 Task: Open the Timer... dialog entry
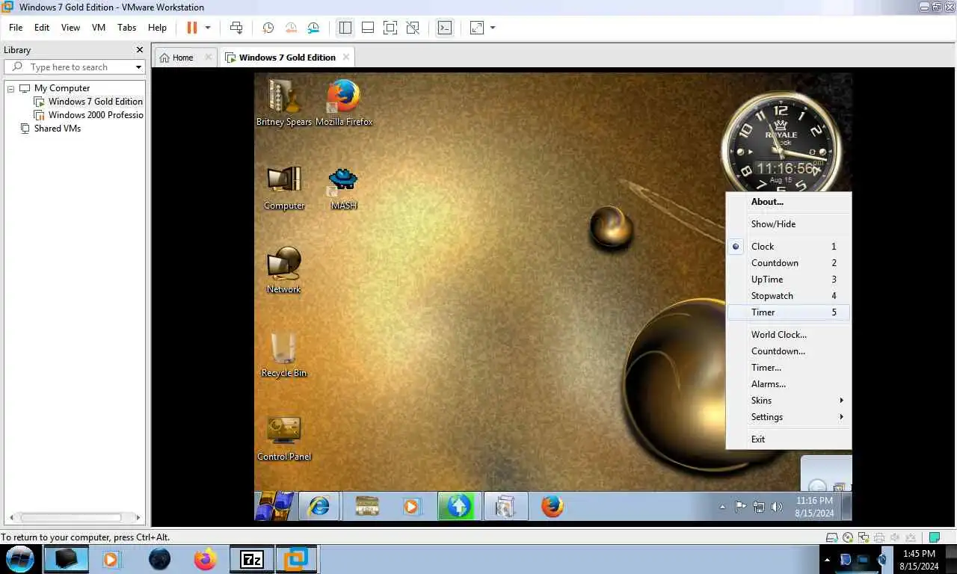click(x=789, y=368)
